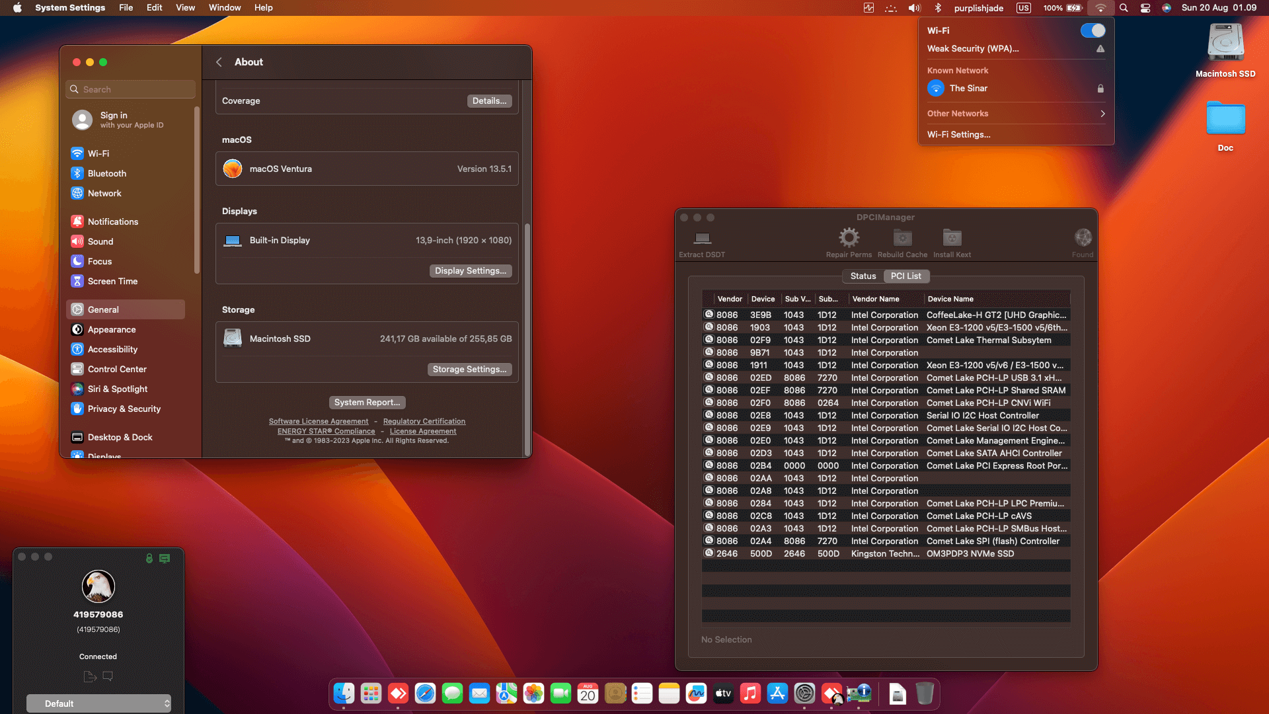Open the File menu
The height and width of the screenshot is (714, 1269).
click(x=126, y=8)
